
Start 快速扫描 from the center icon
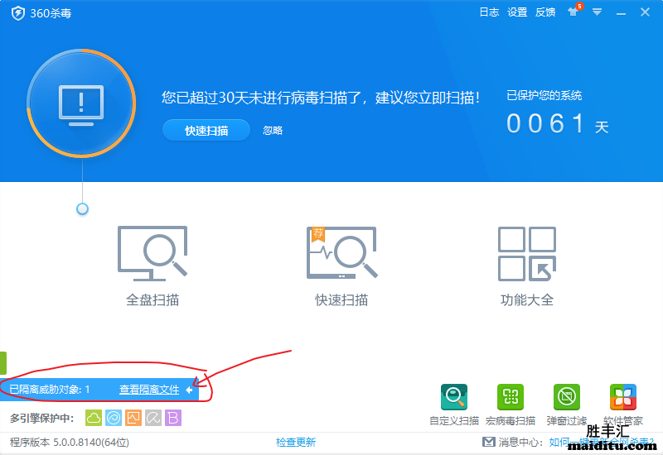[341, 252]
